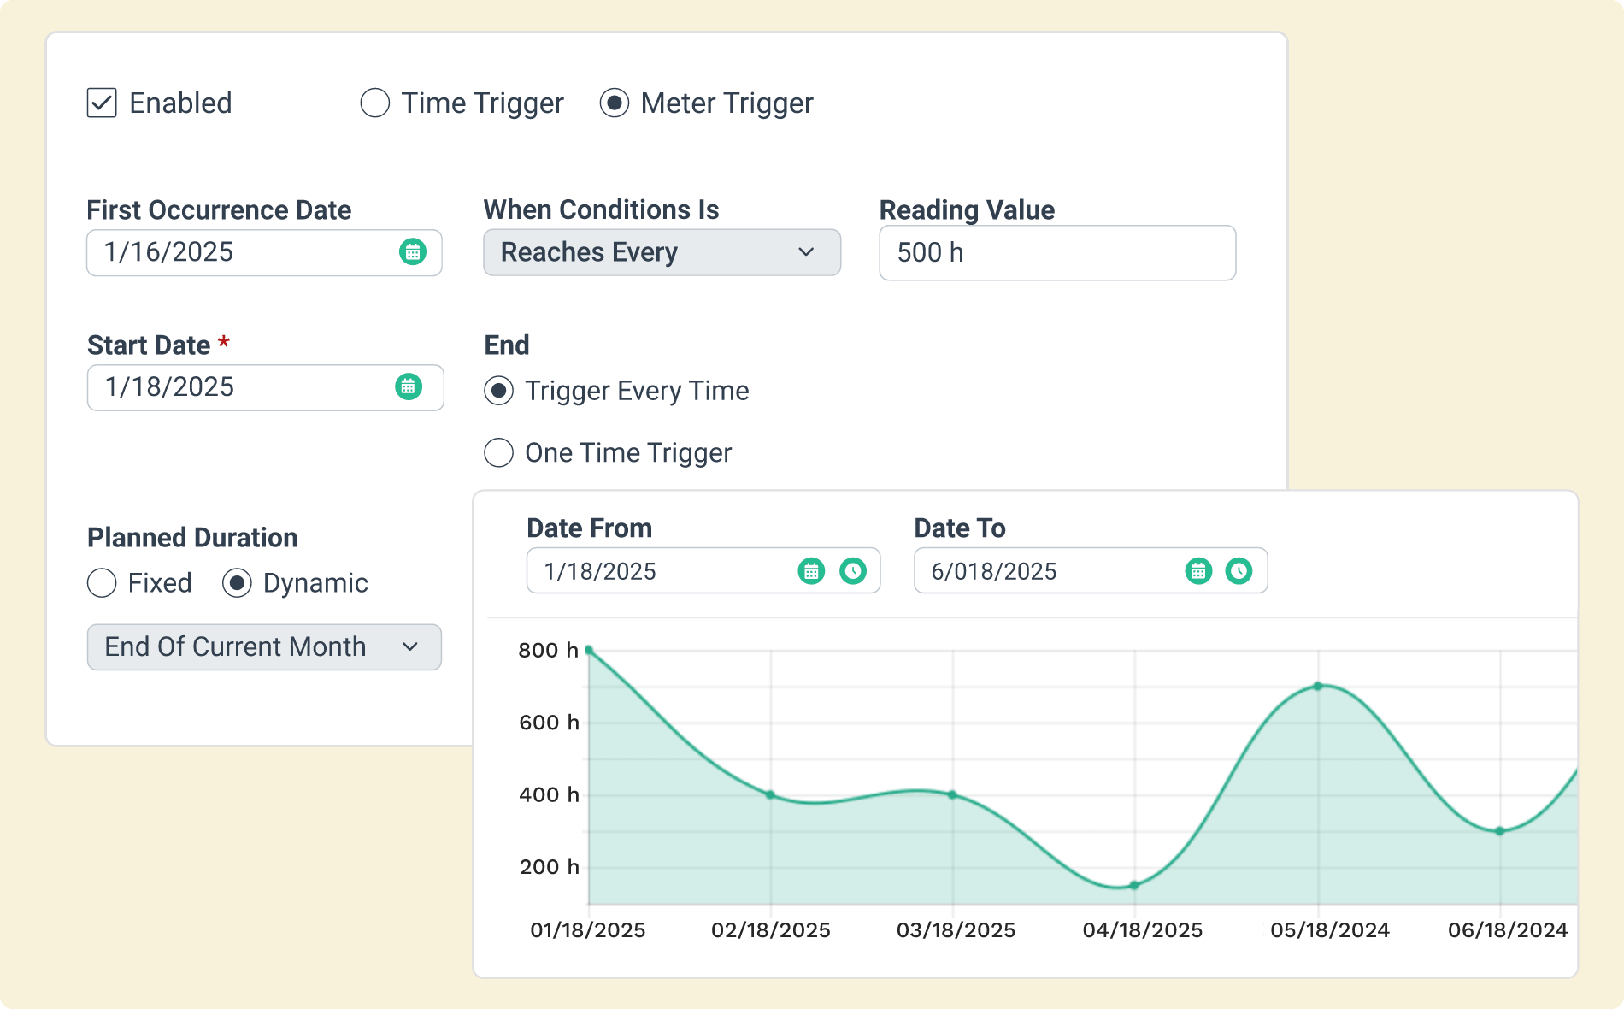1624x1009 pixels.
Task: Uncheck the Enabled checkbox
Action: [100, 103]
